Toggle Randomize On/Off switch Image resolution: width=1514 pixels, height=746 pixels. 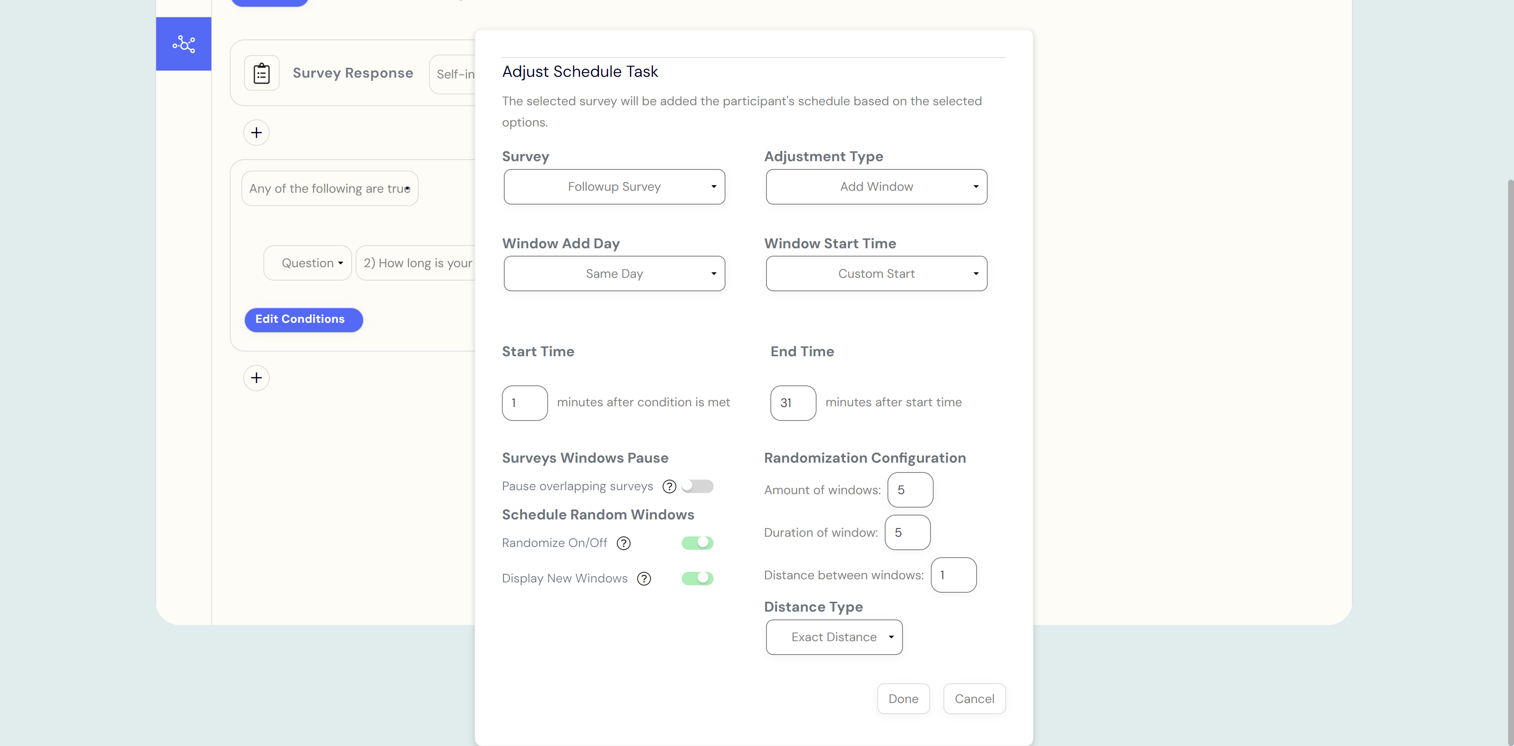click(x=697, y=542)
